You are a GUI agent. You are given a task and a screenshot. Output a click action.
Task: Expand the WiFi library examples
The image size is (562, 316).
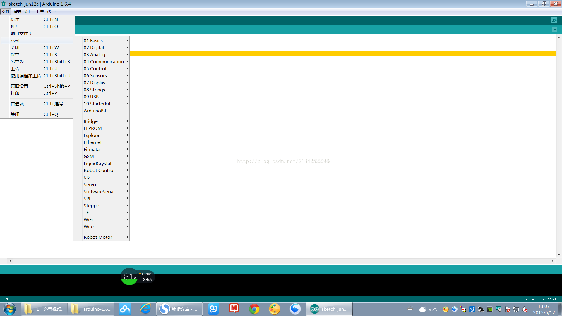[x=101, y=219]
